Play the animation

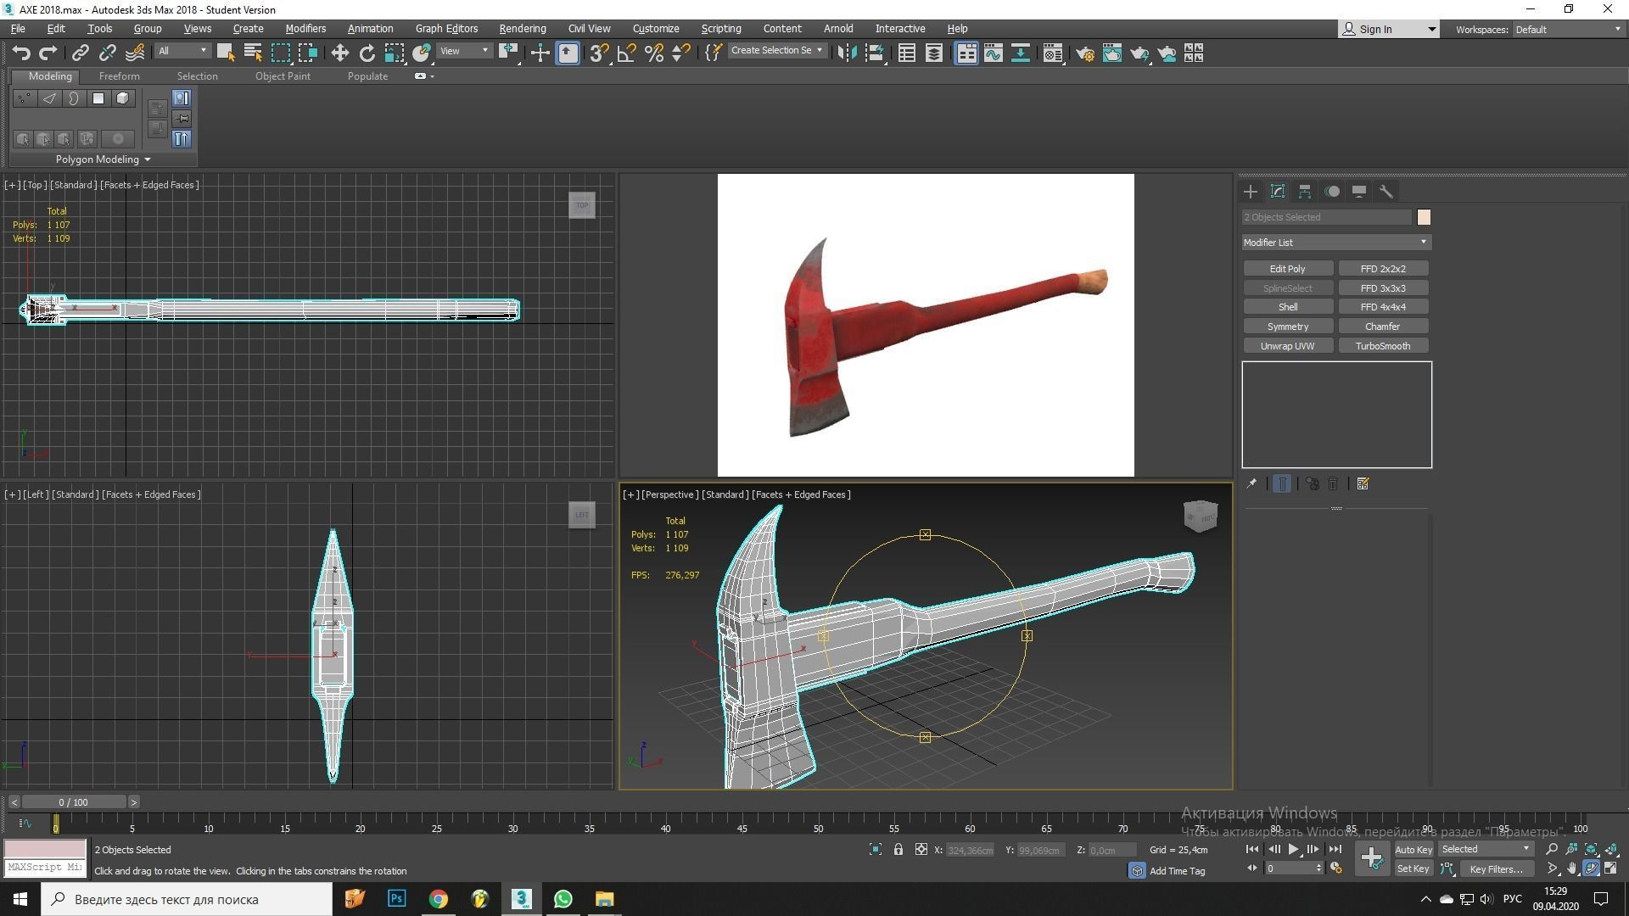pos(1293,849)
